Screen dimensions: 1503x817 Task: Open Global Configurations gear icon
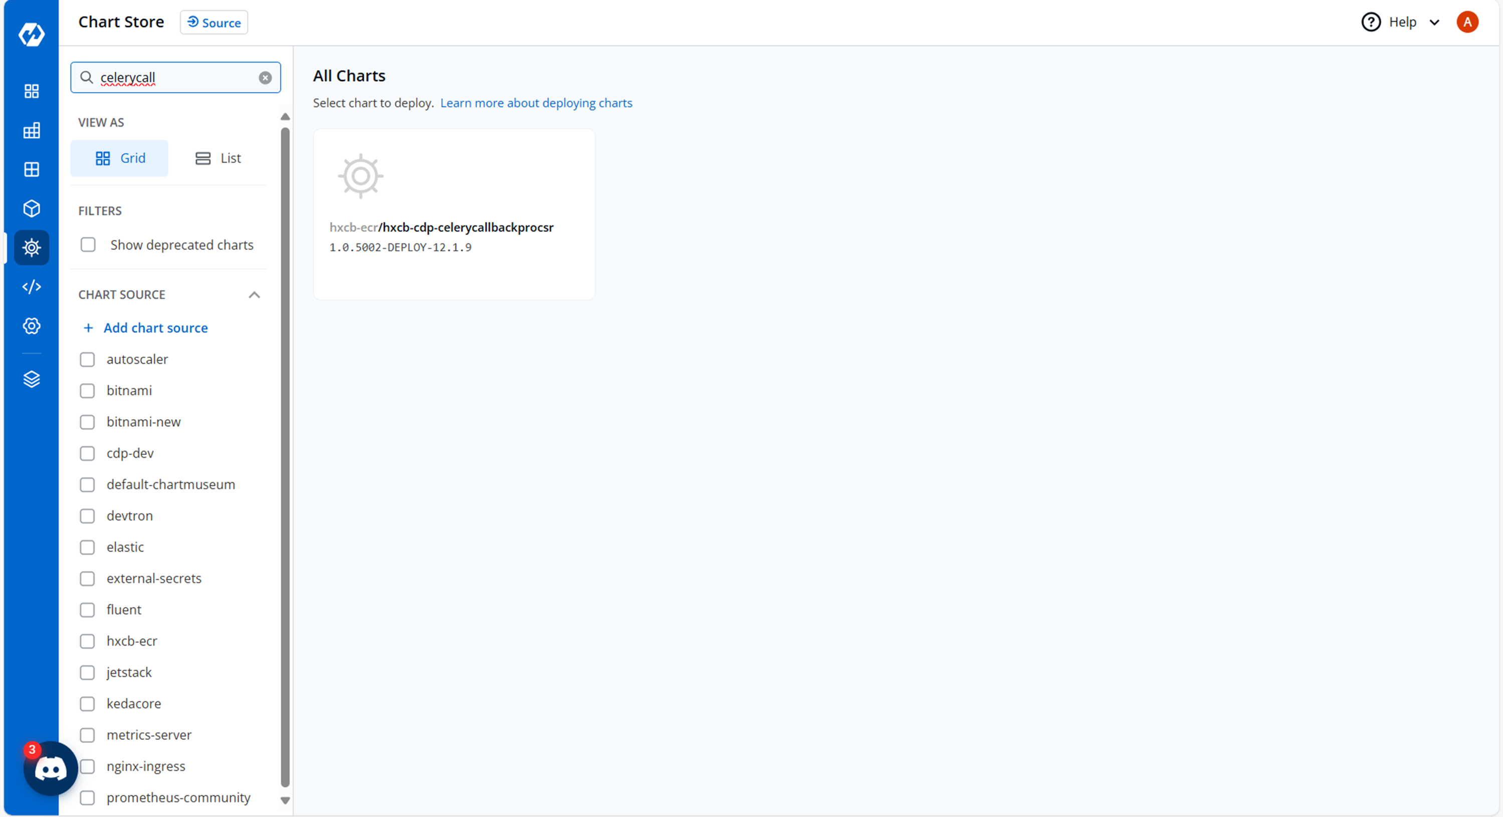[32, 326]
